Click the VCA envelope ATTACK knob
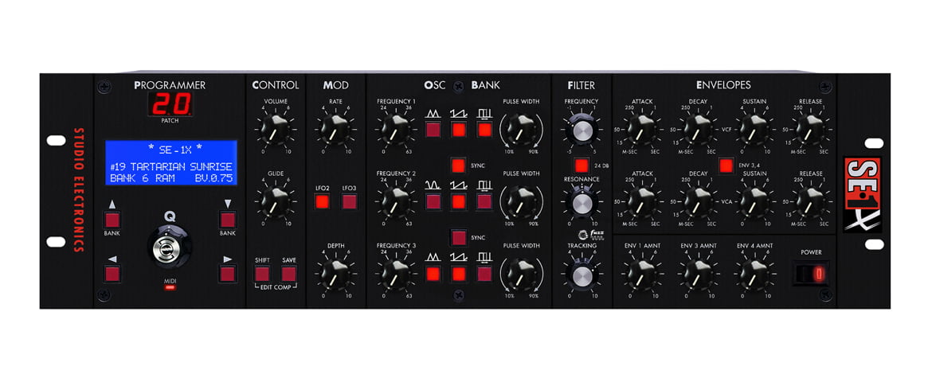This screenshot has height=382, width=932. pyautogui.click(x=642, y=201)
